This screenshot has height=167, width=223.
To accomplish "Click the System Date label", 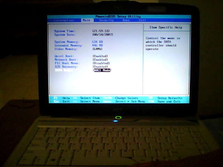I will coord(65,35).
